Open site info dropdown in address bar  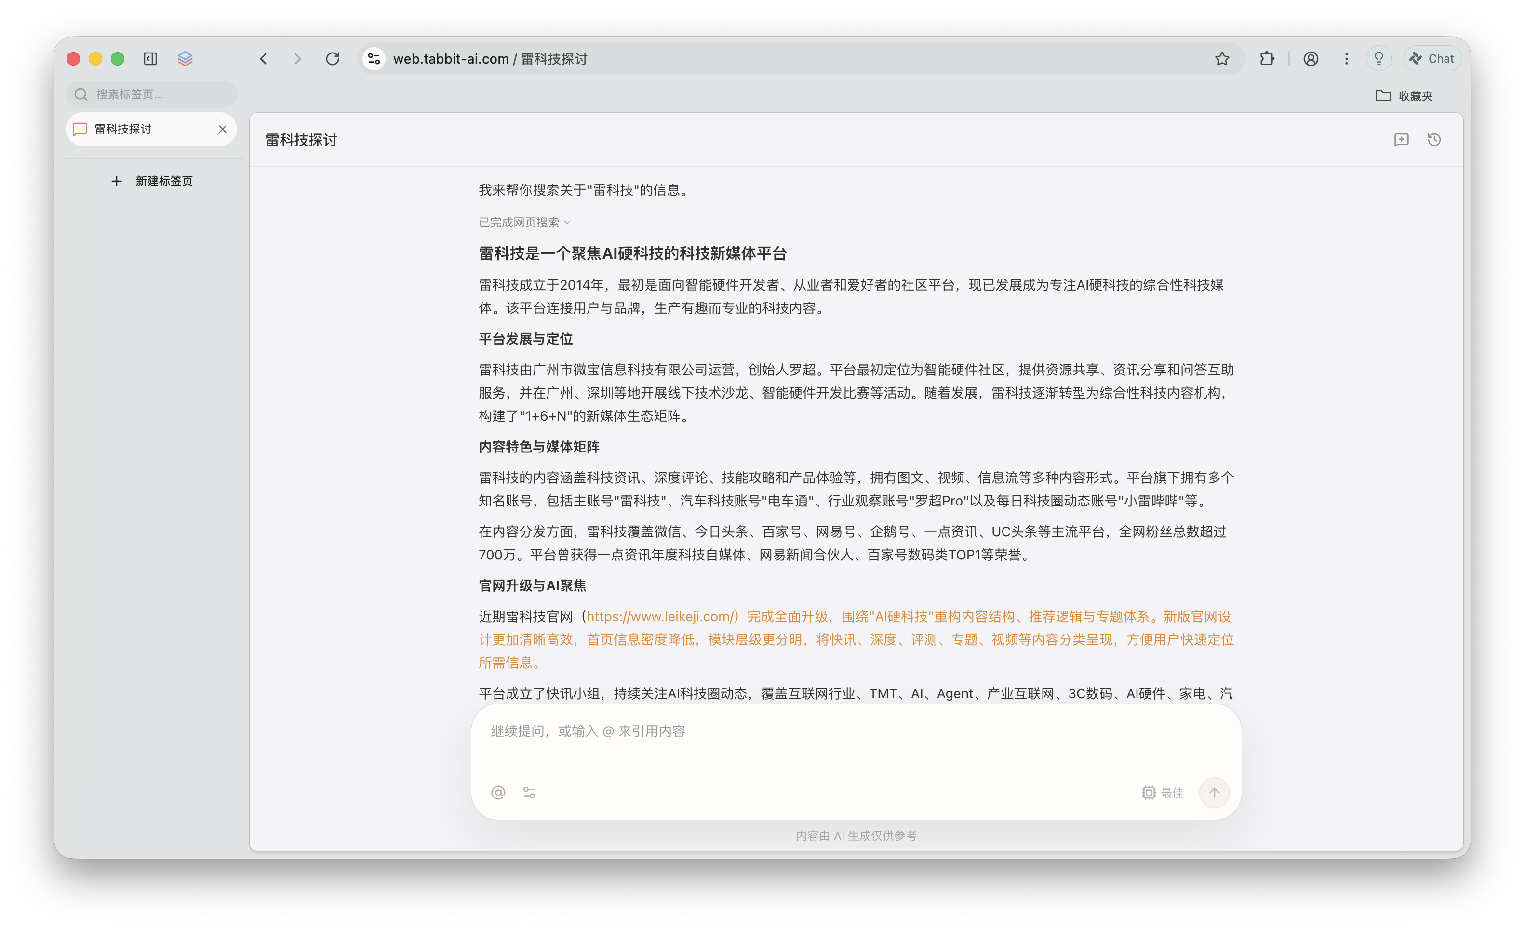373,58
